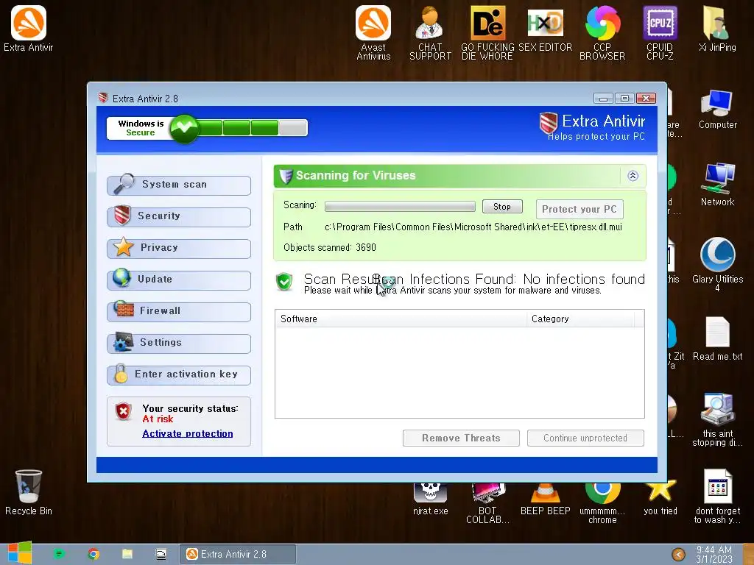Open the CCP BROWSER desktop icon
Image resolution: width=754 pixels, height=565 pixels.
[602, 32]
